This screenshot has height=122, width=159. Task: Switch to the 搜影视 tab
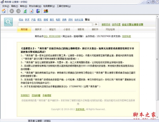(81, 30)
